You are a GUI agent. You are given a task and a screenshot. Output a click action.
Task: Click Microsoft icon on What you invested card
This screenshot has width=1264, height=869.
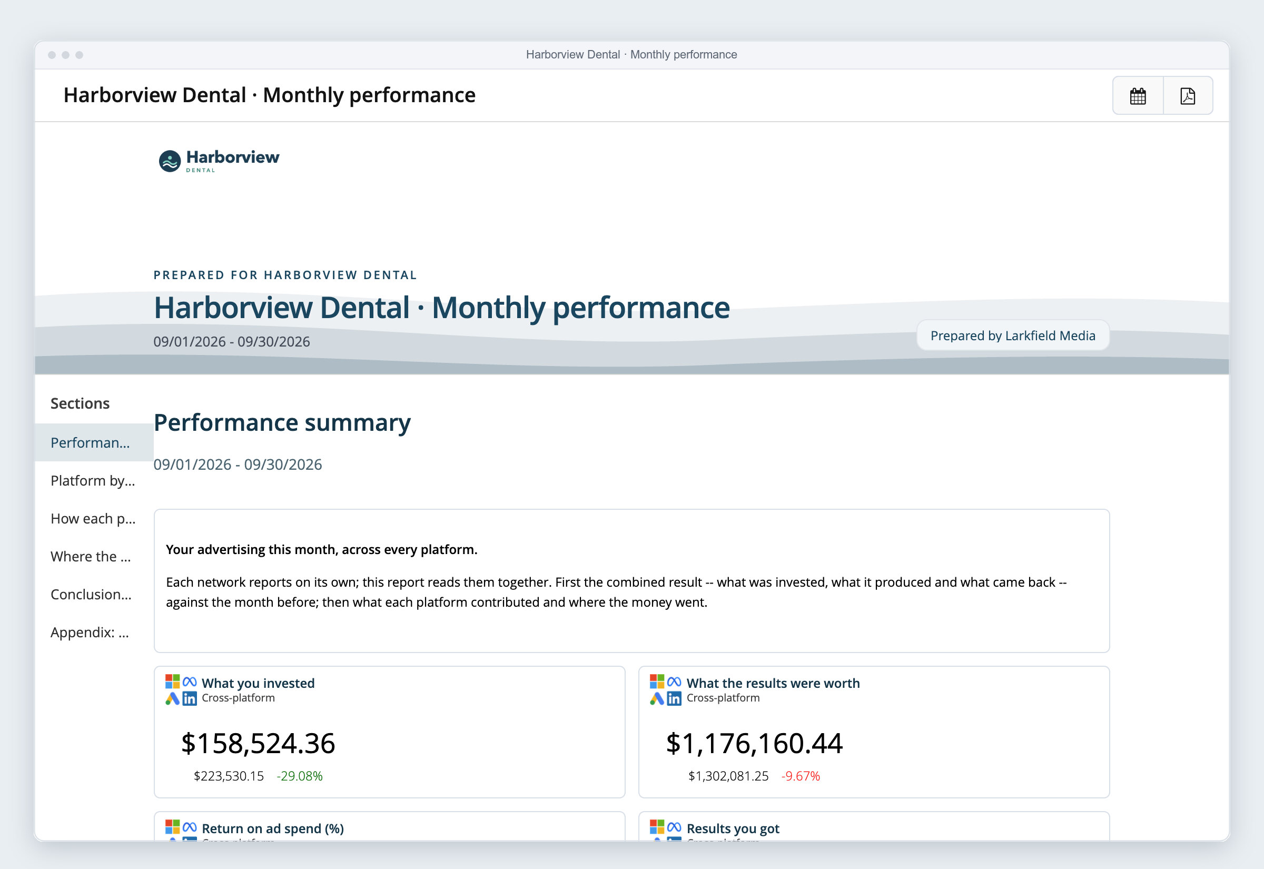(x=173, y=681)
